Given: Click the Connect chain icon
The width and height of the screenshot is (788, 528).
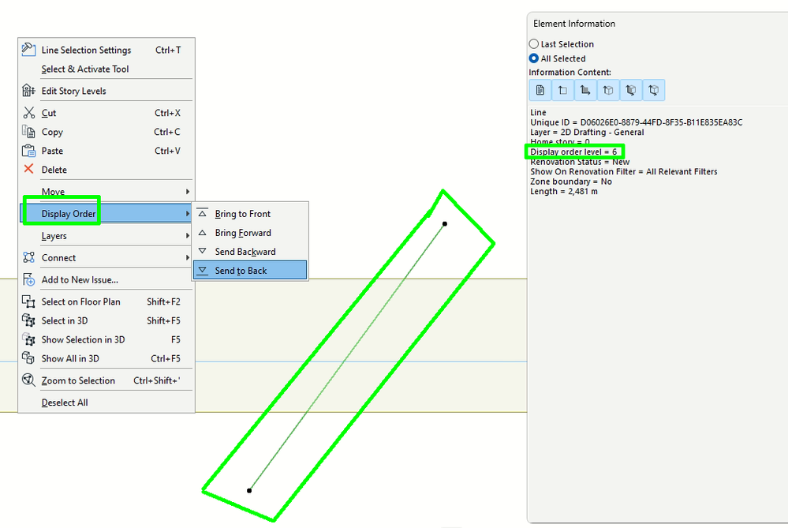Looking at the screenshot, I should pos(28,257).
